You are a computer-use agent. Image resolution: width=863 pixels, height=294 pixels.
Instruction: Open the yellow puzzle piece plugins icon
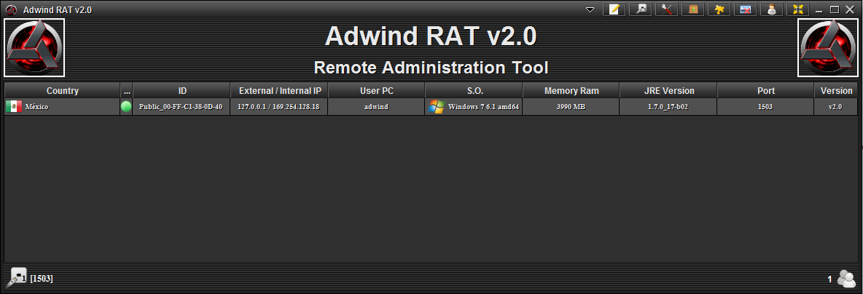[x=719, y=9]
